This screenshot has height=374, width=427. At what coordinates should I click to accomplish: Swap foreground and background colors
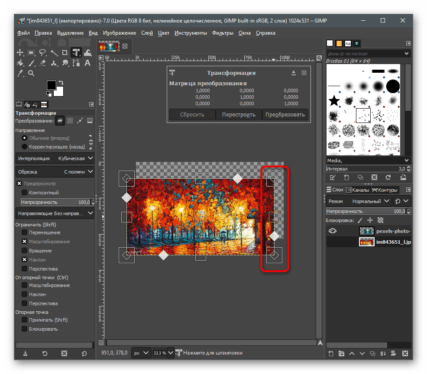click(61, 83)
